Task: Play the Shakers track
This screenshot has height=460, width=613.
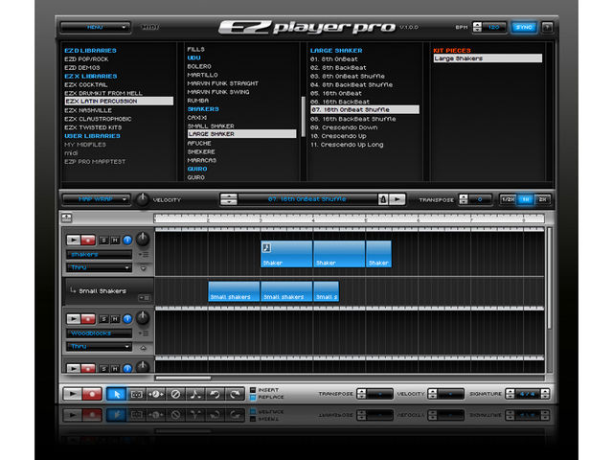Action: point(73,240)
